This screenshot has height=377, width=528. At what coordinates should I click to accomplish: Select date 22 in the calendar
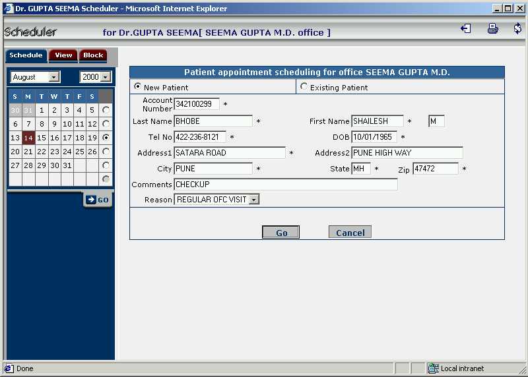(x=42, y=152)
